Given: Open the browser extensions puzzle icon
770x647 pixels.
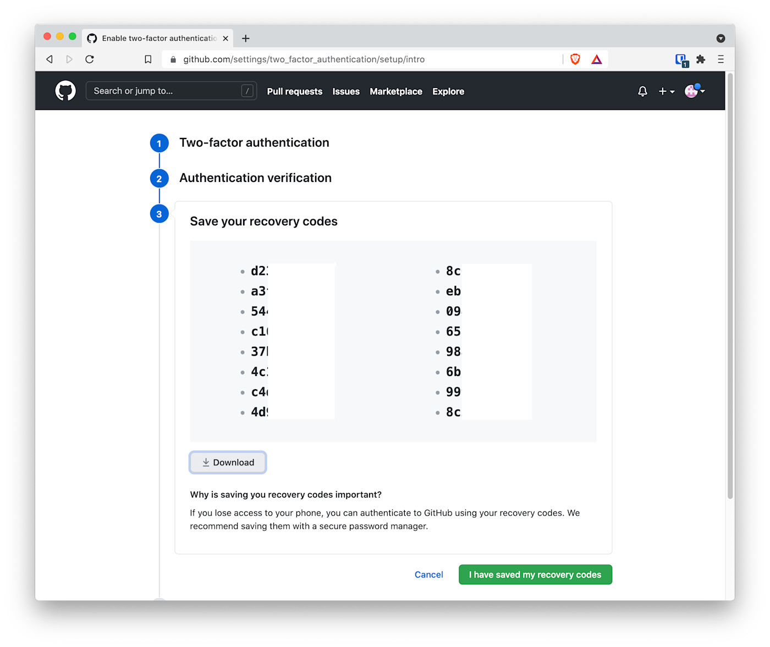Looking at the screenshot, I should click(x=701, y=59).
